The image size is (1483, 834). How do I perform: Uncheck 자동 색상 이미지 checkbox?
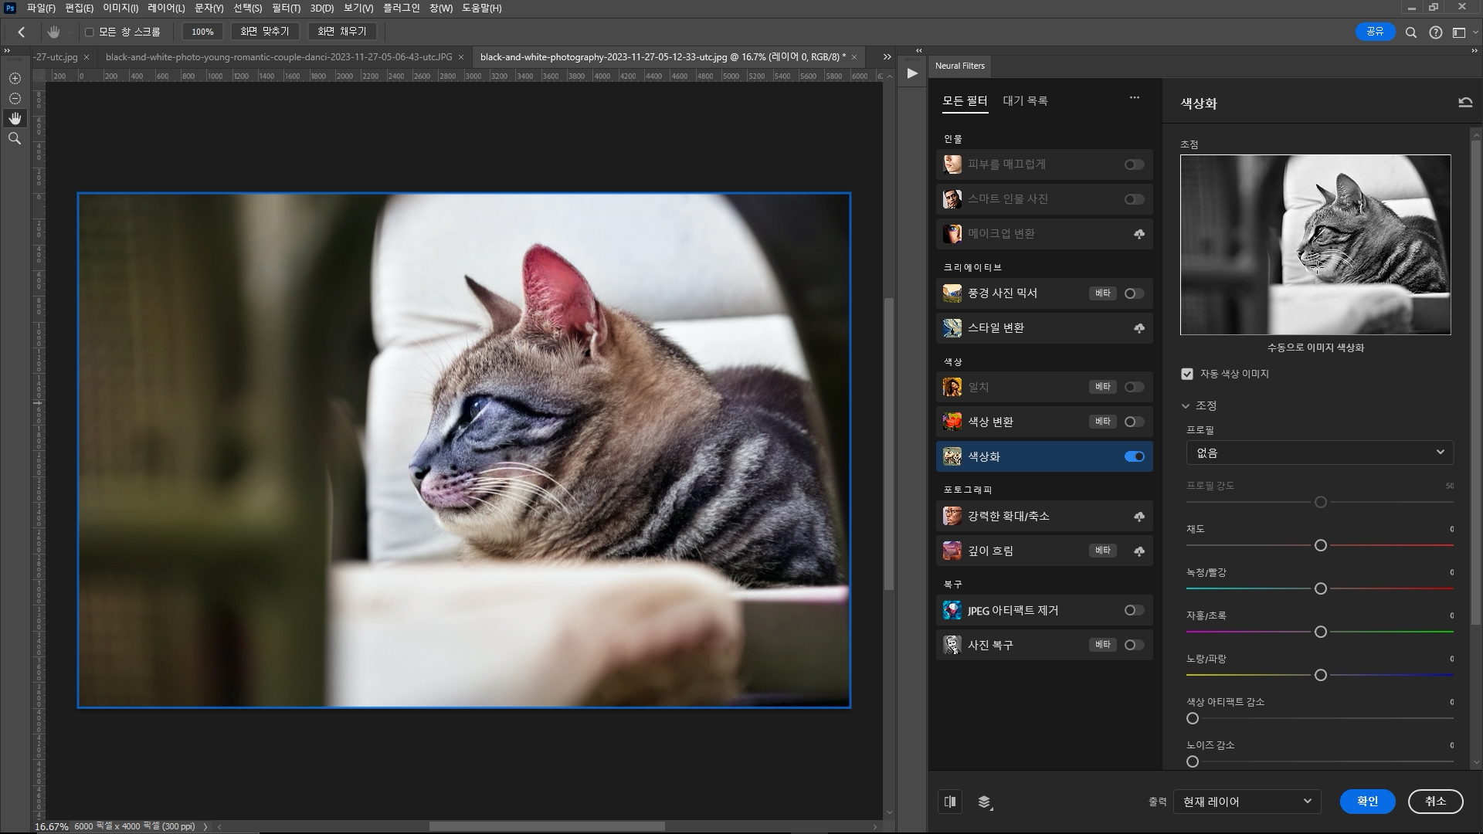click(x=1187, y=374)
